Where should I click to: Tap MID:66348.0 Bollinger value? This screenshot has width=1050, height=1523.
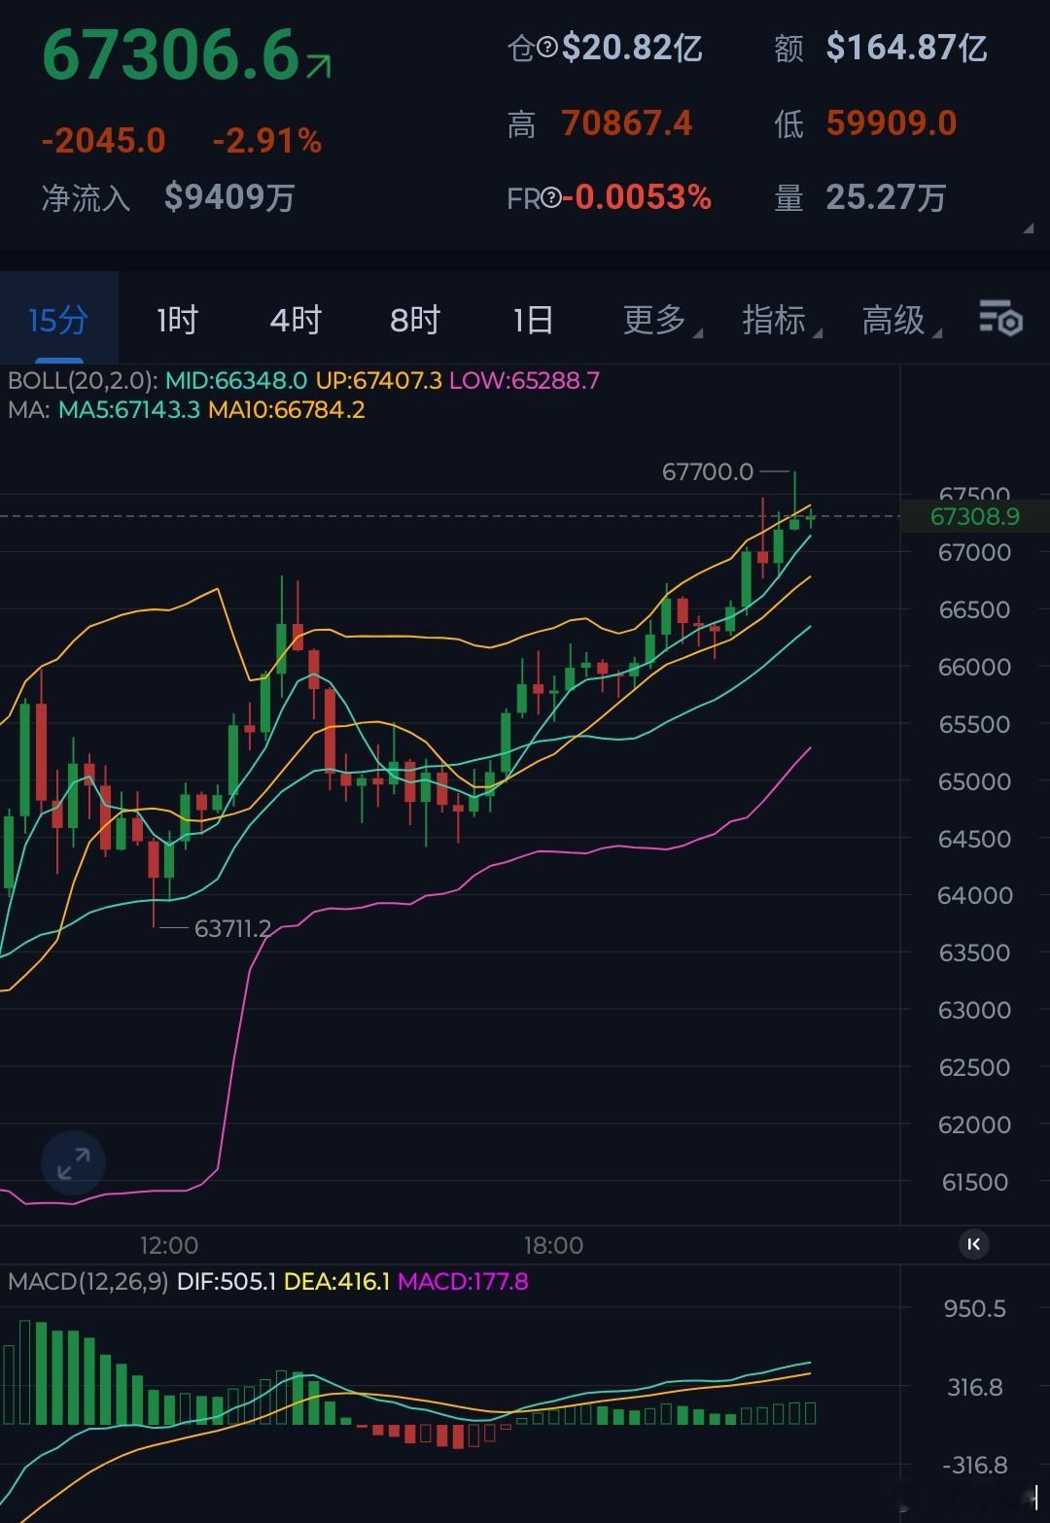[236, 380]
